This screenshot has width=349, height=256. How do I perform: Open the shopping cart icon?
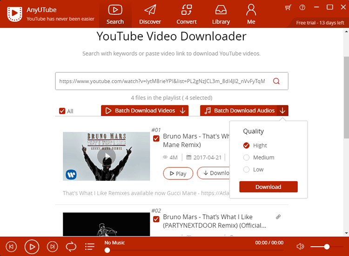click(x=288, y=7)
